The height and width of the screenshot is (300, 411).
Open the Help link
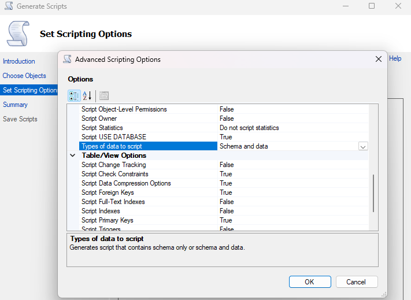click(395, 58)
